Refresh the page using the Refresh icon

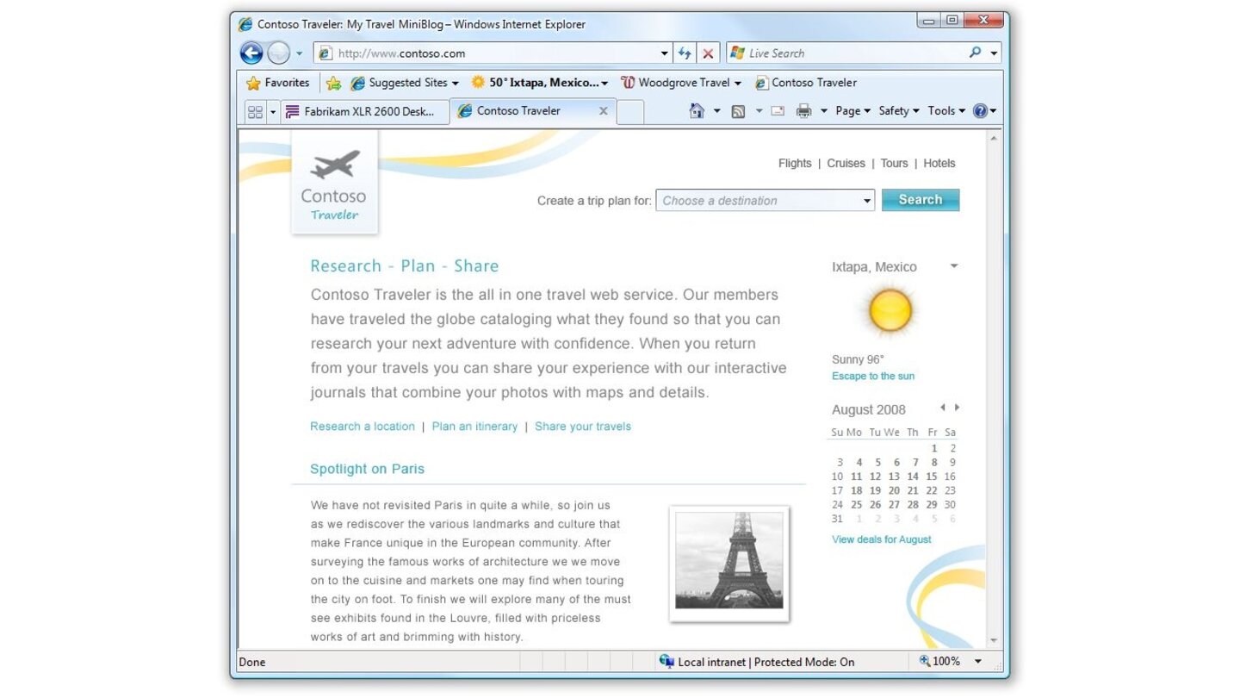[x=685, y=53]
